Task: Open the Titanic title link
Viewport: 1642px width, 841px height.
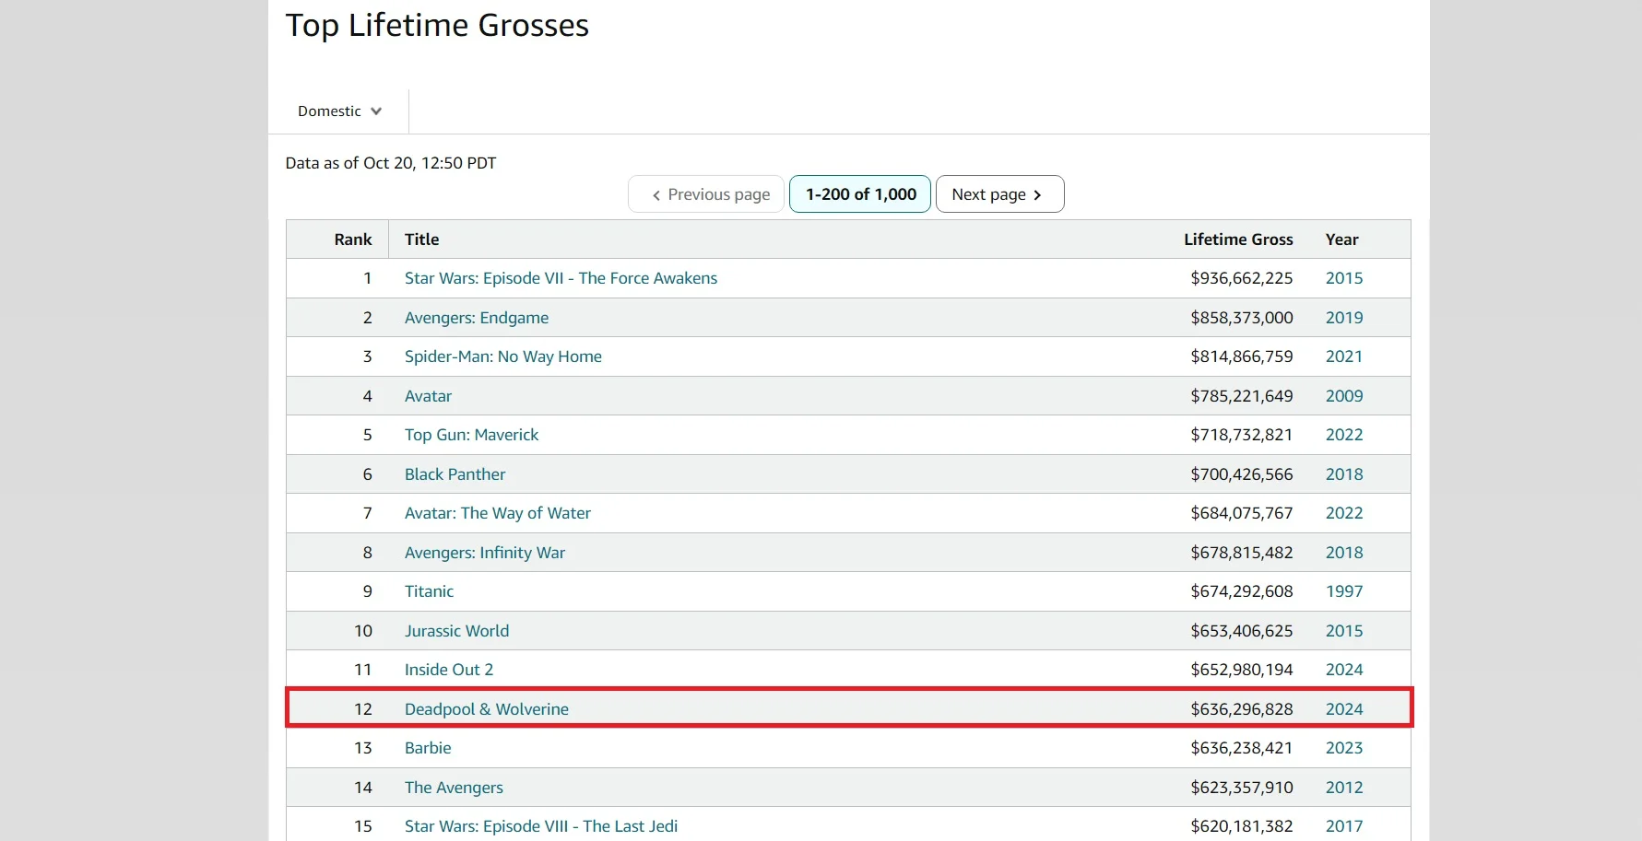Action: [x=429, y=591]
